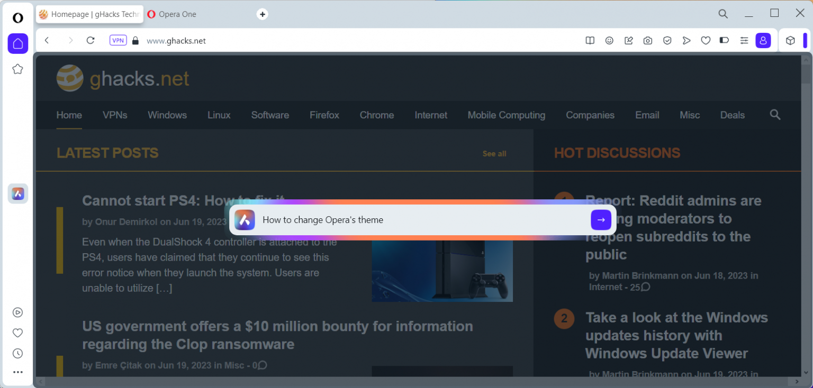This screenshot has width=813, height=388.
Task: Toggle the workspace home icon in sidebar
Action: tap(18, 43)
